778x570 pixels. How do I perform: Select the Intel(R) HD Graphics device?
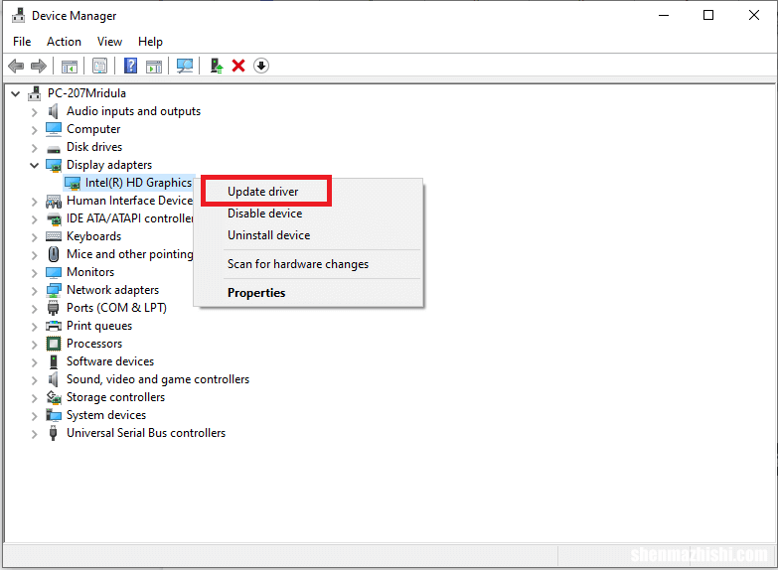click(x=138, y=183)
